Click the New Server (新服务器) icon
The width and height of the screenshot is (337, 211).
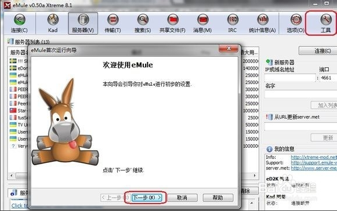269,62
